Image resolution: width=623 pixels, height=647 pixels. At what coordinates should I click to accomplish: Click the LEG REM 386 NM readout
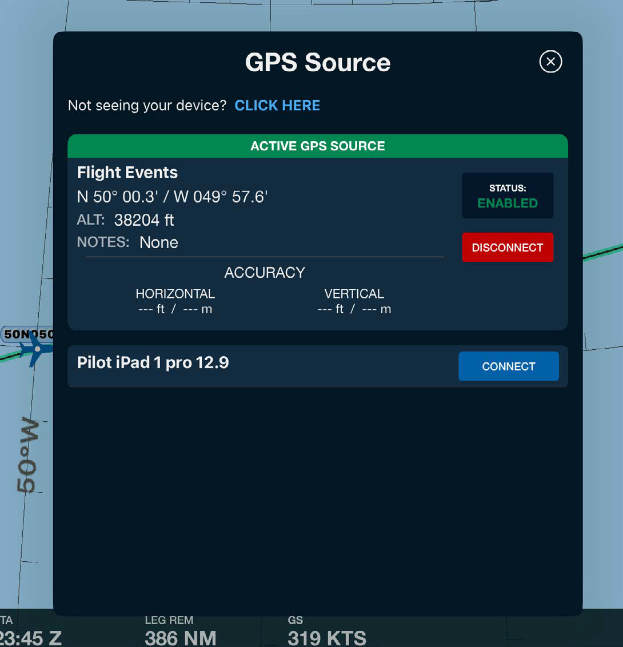tap(180, 632)
